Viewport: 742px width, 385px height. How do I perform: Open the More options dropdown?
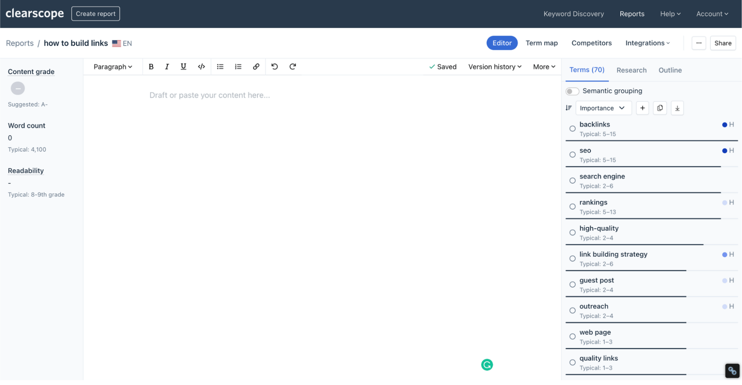pyautogui.click(x=544, y=67)
